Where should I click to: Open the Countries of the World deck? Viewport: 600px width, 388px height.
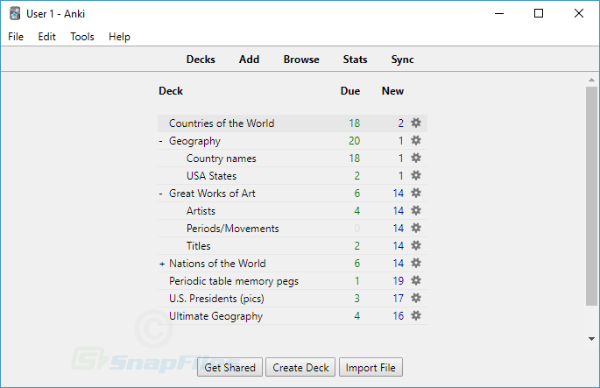[222, 123]
